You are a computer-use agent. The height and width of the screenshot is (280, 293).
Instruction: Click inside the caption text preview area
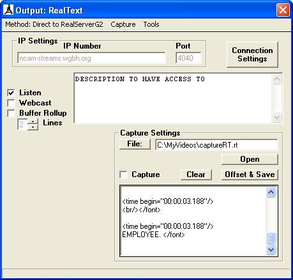(x=173, y=98)
